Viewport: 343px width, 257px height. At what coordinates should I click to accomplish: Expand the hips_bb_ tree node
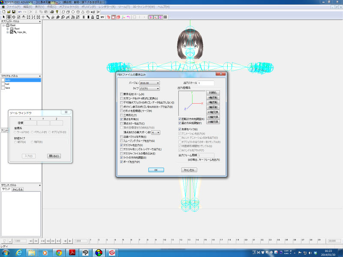point(8,32)
